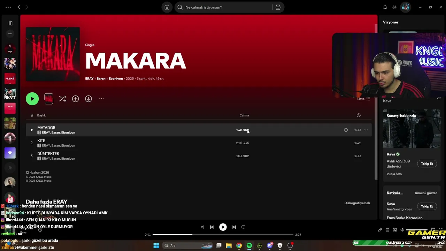Open File Explorer from the taskbar
This screenshot has width=446, height=251.
click(x=229, y=245)
